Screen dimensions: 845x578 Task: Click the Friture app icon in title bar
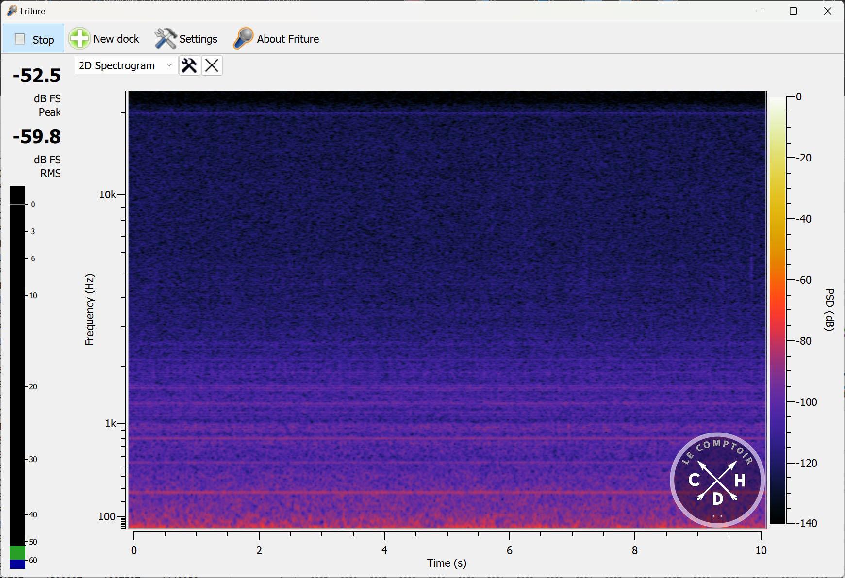click(12, 11)
